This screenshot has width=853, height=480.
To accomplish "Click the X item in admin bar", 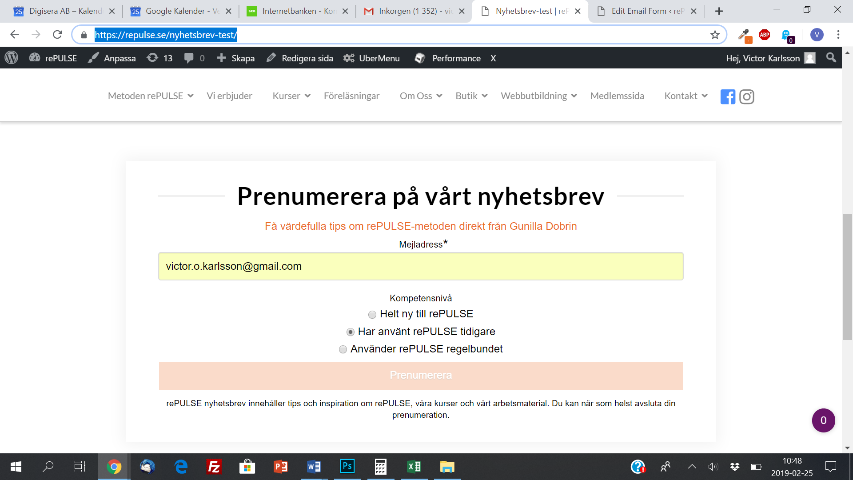I will tap(493, 58).
